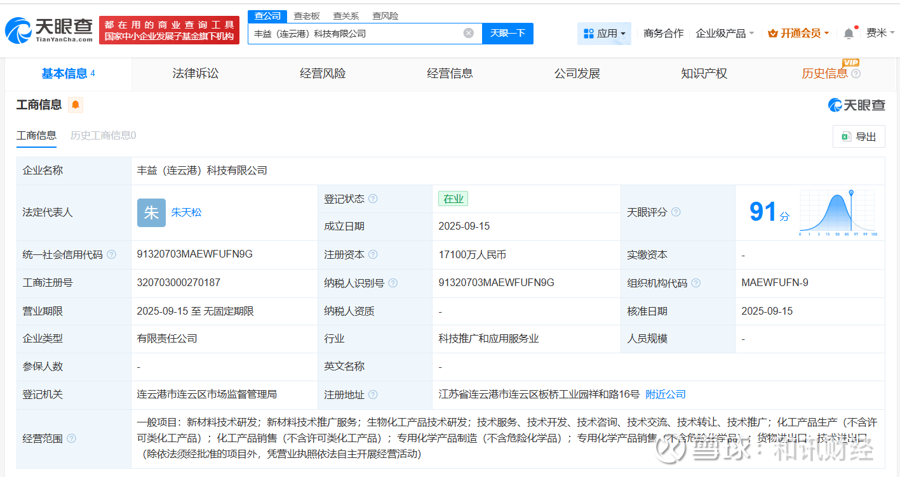Image resolution: width=900 pixels, height=477 pixels.
Task: Click the company name search input field
Action: 356,33
